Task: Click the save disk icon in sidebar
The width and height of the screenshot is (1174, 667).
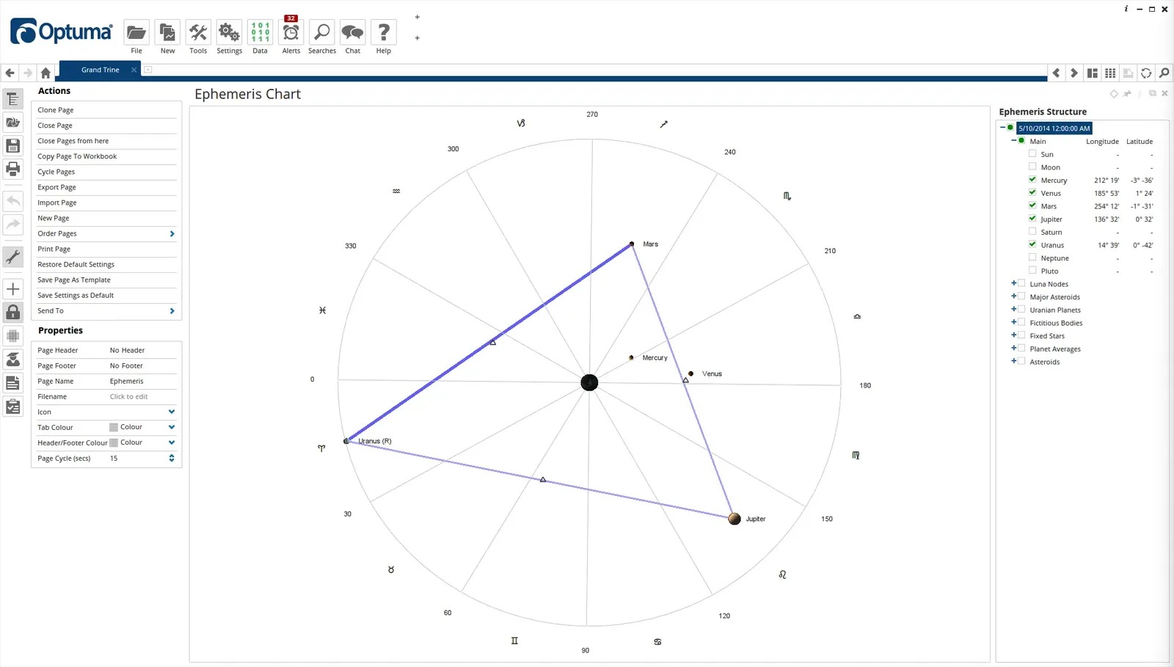Action: (x=13, y=145)
